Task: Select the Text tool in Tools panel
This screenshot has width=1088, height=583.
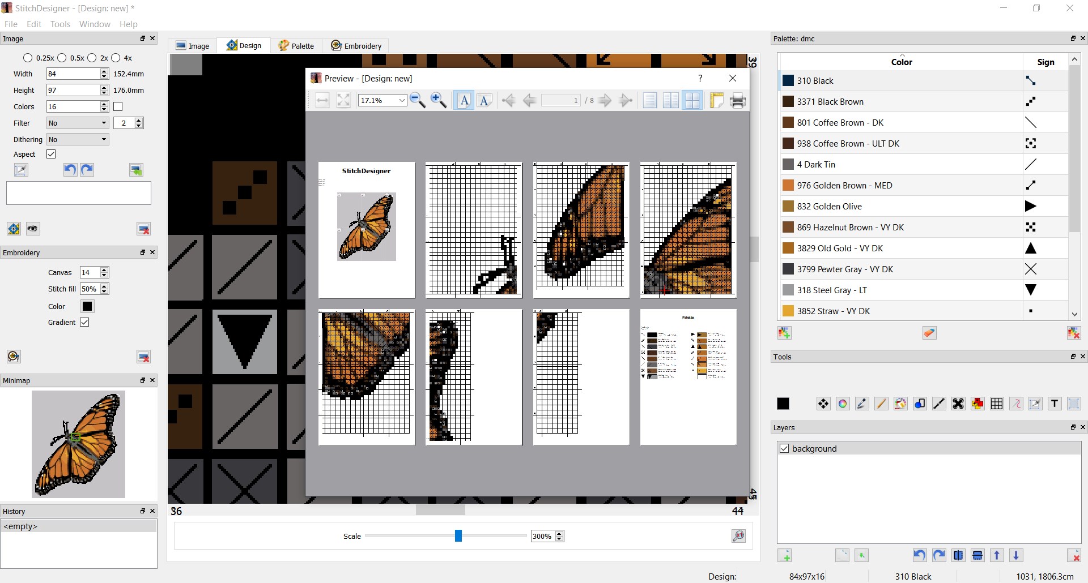Action: tap(1055, 404)
